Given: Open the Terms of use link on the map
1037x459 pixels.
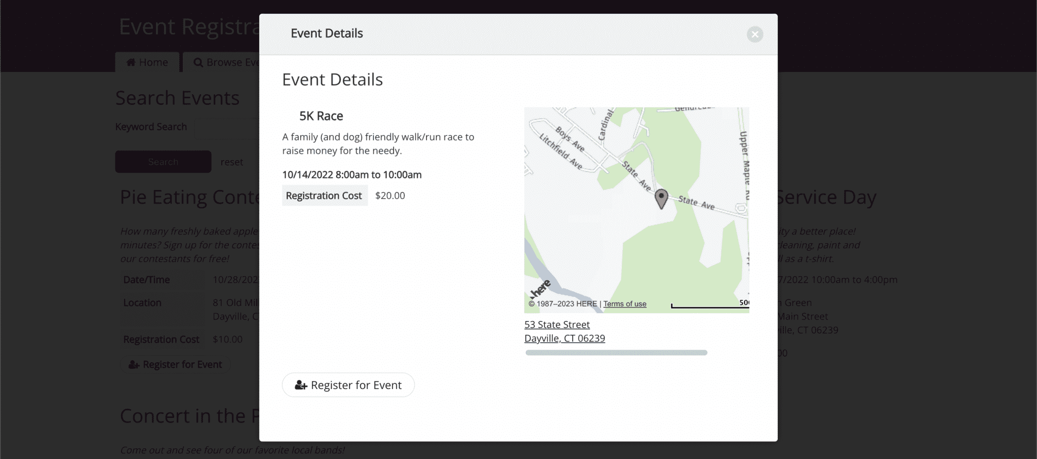Looking at the screenshot, I should 625,303.
